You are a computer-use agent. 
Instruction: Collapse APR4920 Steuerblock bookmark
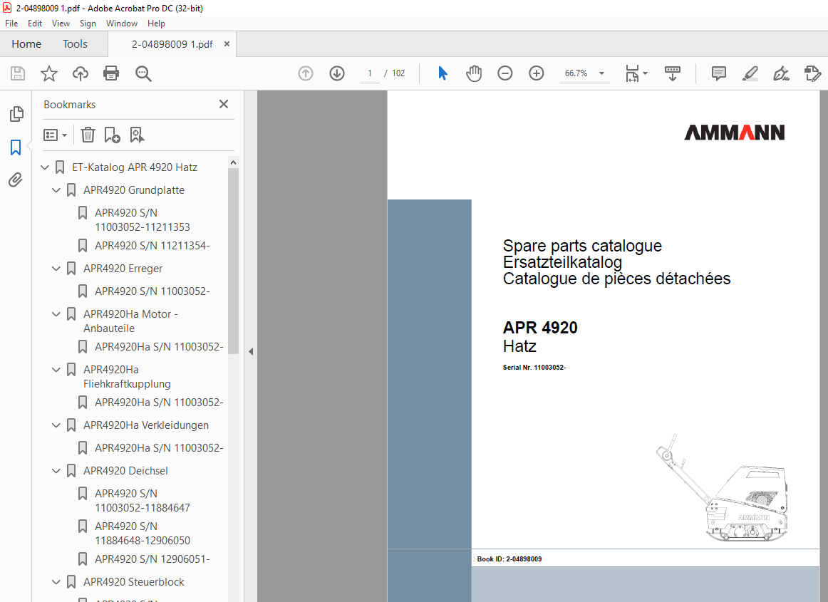tap(56, 582)
